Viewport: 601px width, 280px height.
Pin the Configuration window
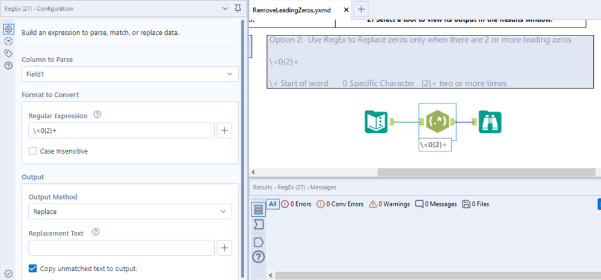click(238, 8)
